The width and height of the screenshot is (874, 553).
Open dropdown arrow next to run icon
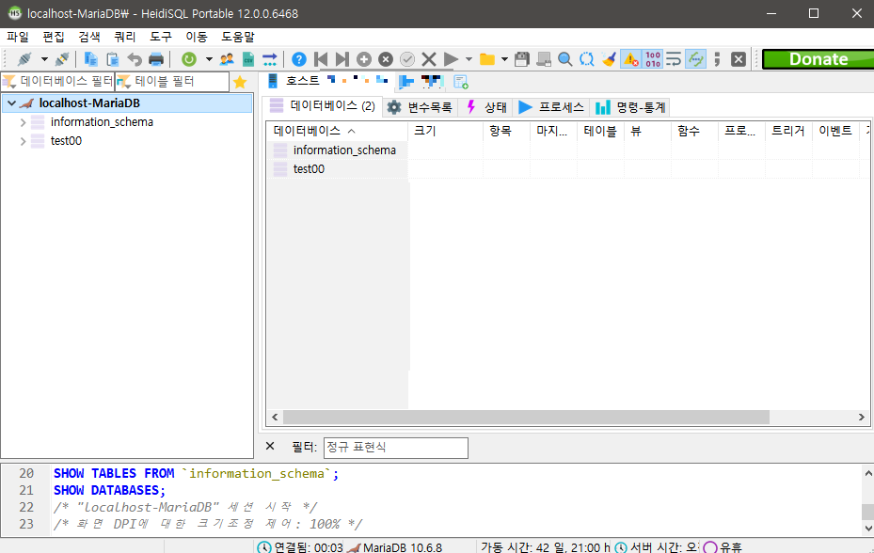pyautogui.click(x=469, y=59)
